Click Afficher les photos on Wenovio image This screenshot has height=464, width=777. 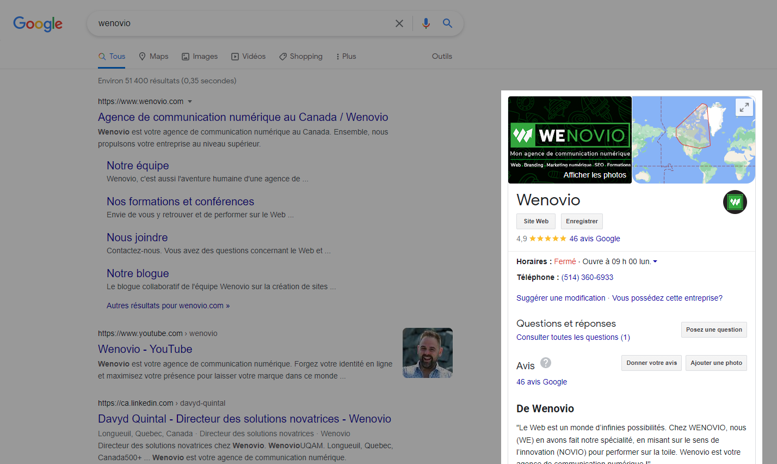pos(595,175)
